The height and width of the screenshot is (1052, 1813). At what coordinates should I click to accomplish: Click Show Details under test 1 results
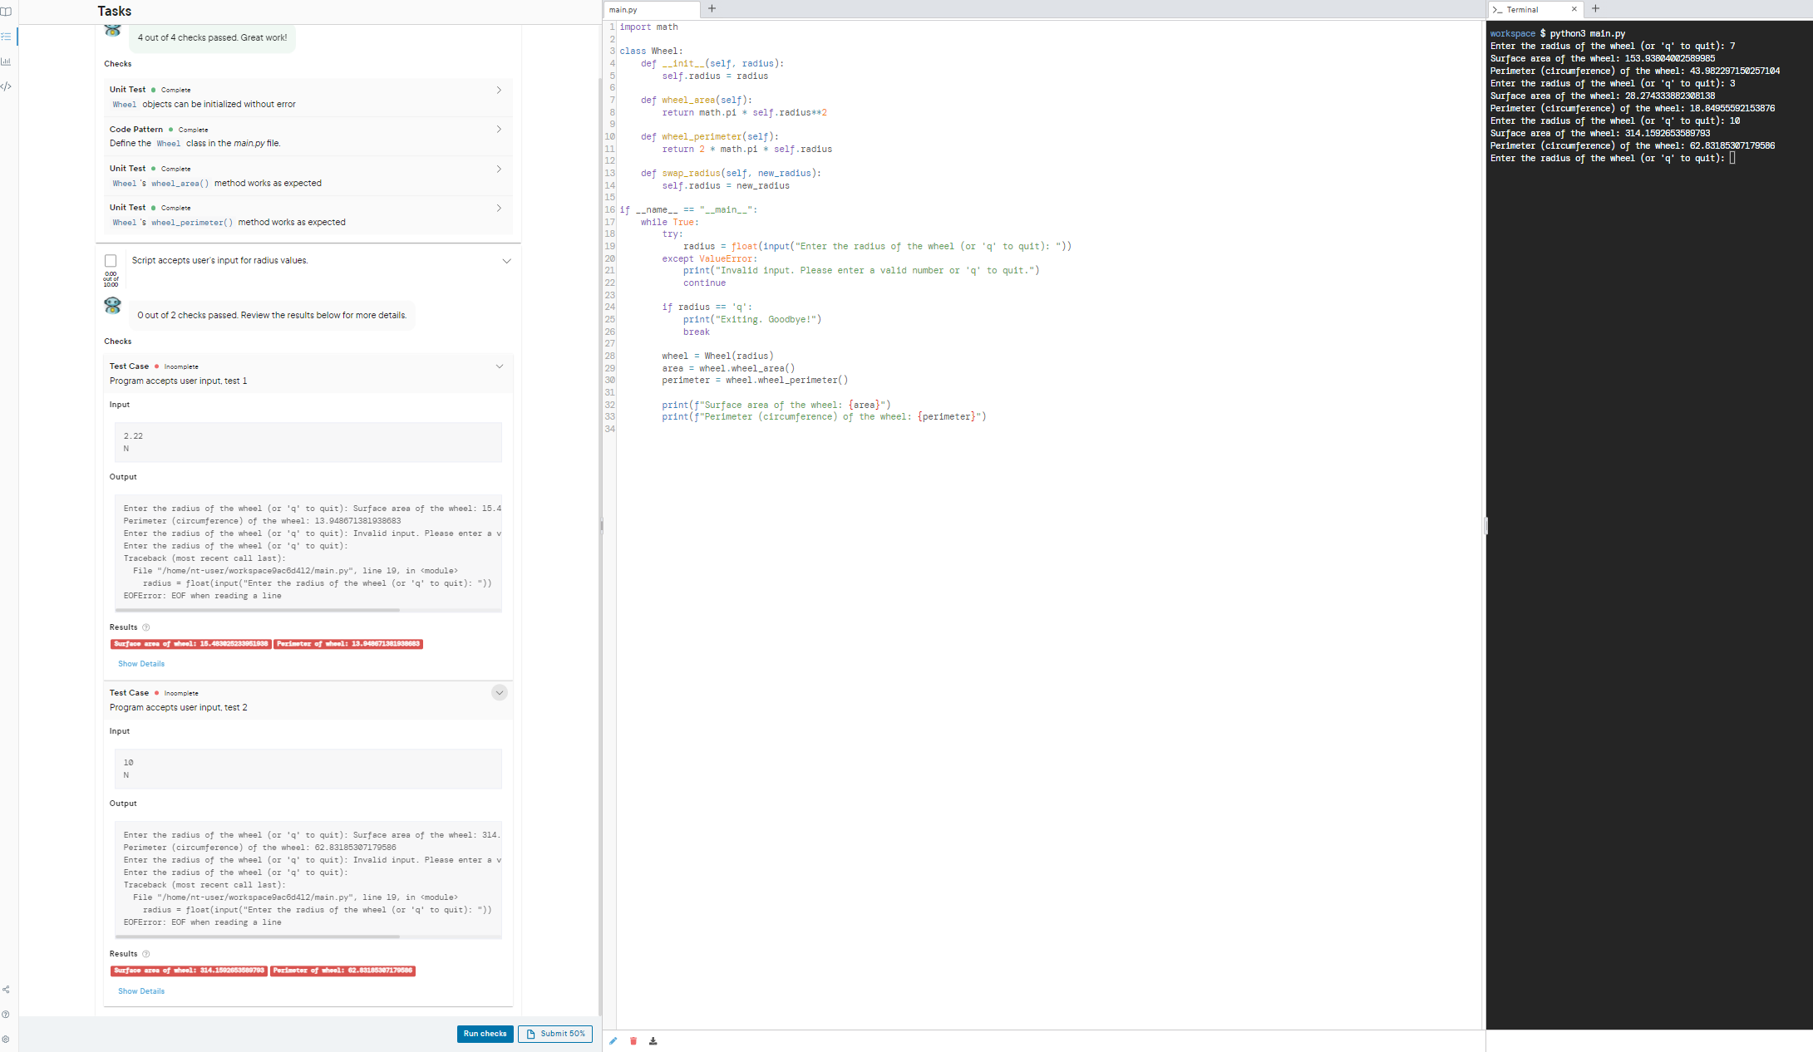(x=141, y=664)
